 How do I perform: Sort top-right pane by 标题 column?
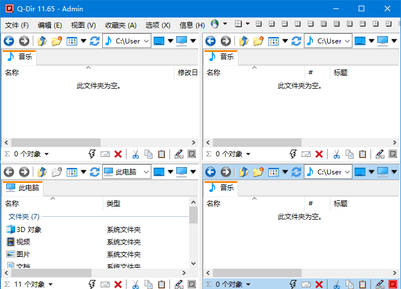pos(364,73)
